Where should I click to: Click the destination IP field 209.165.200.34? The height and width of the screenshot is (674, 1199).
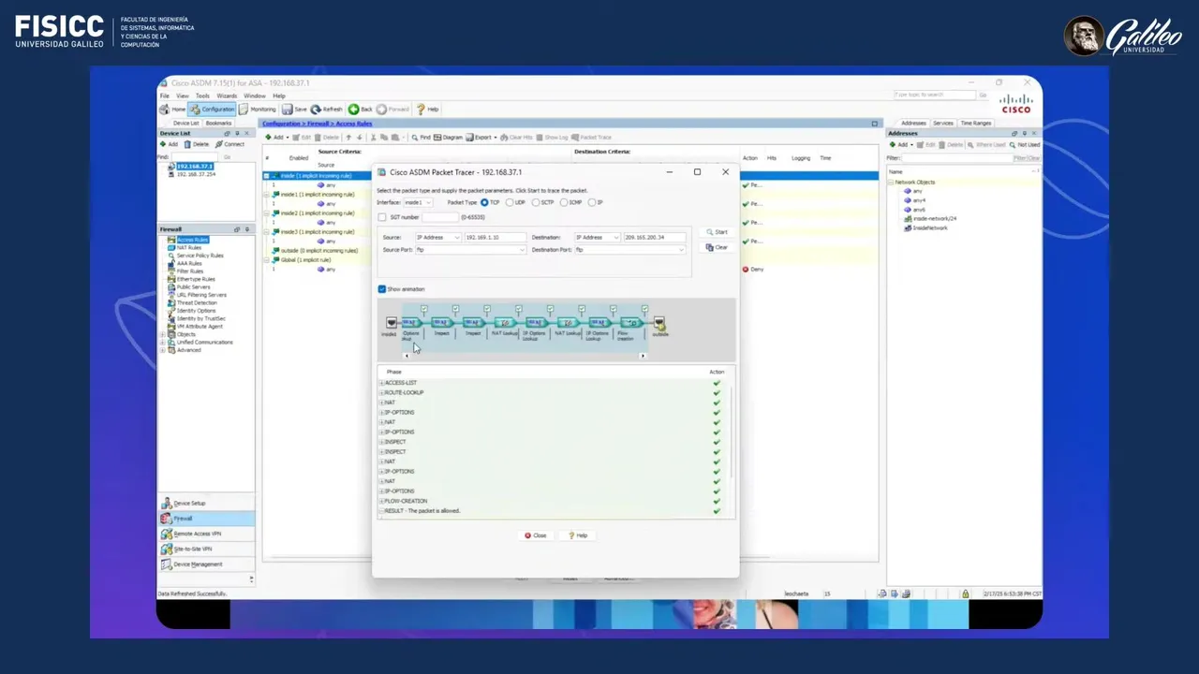click(654, 238)
